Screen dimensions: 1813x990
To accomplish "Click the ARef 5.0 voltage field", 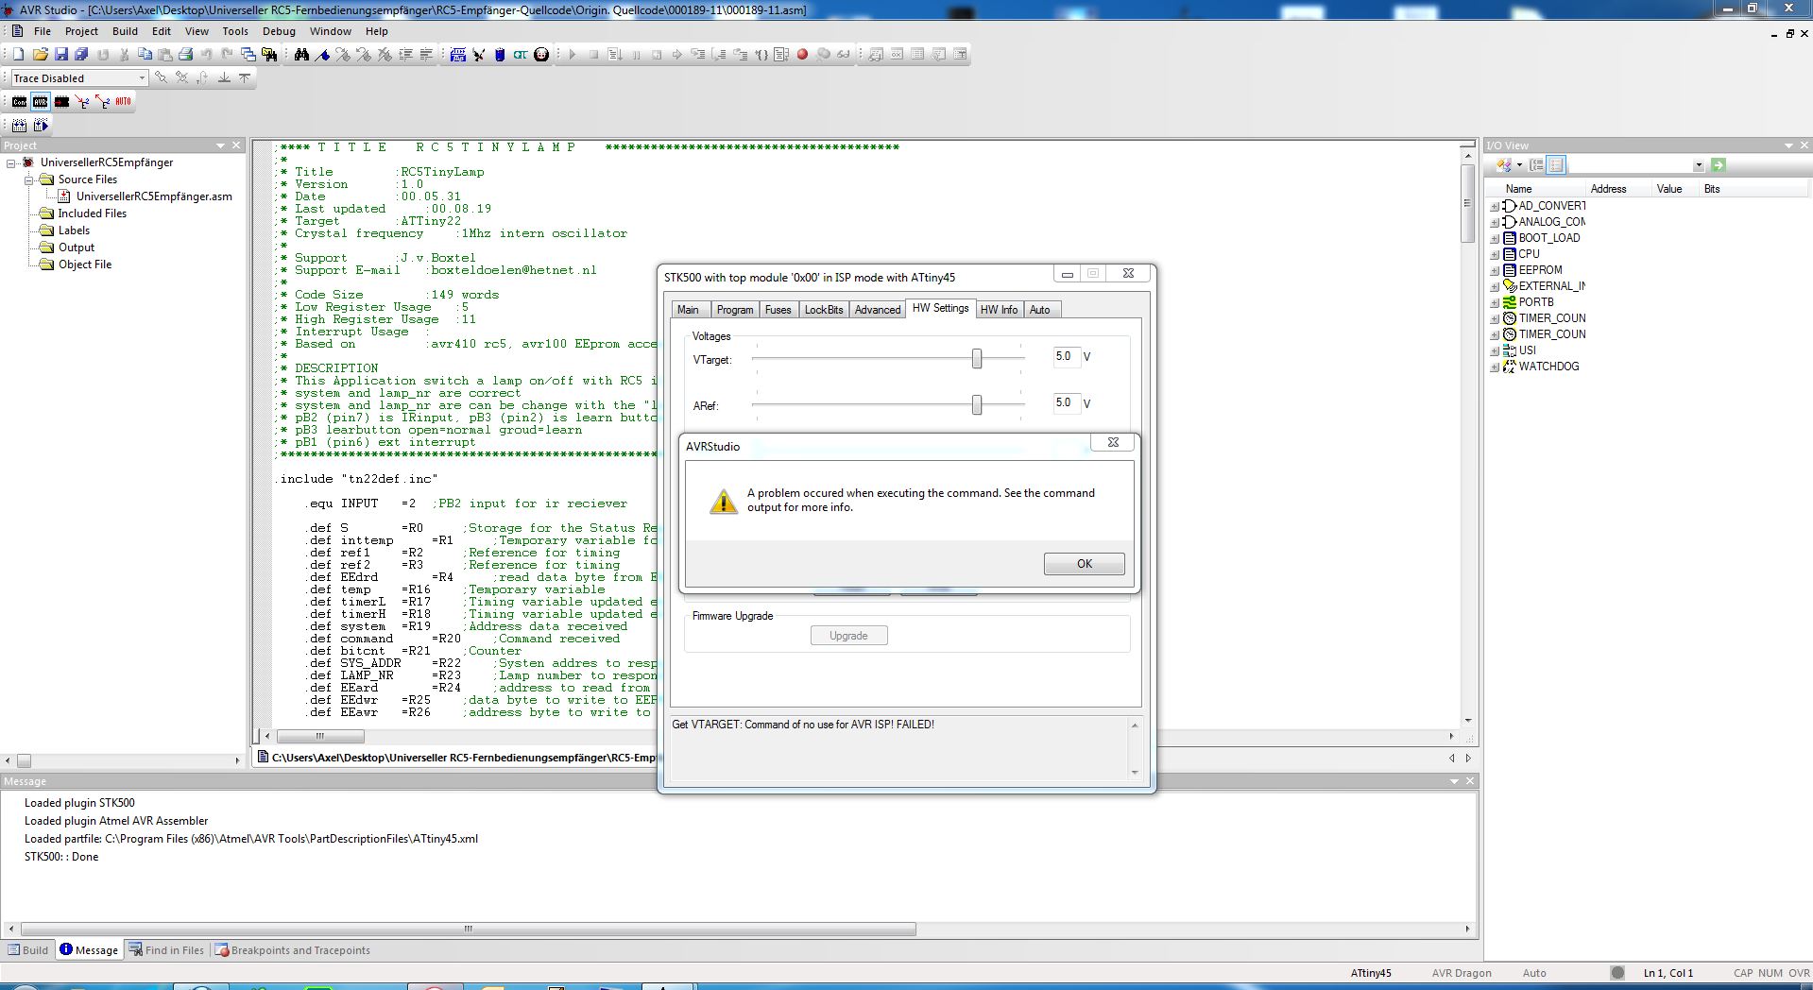I will click(x=1067, y=403).
